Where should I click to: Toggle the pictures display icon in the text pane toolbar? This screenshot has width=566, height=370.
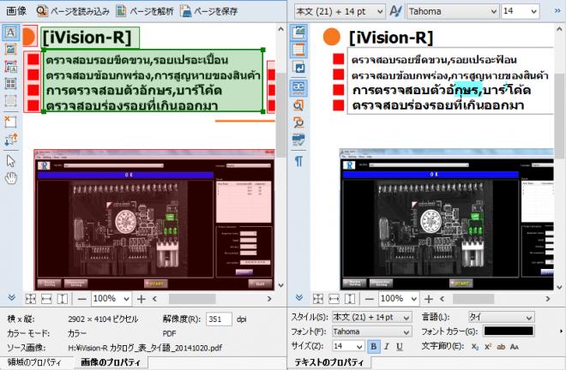[x=299, y=33]
